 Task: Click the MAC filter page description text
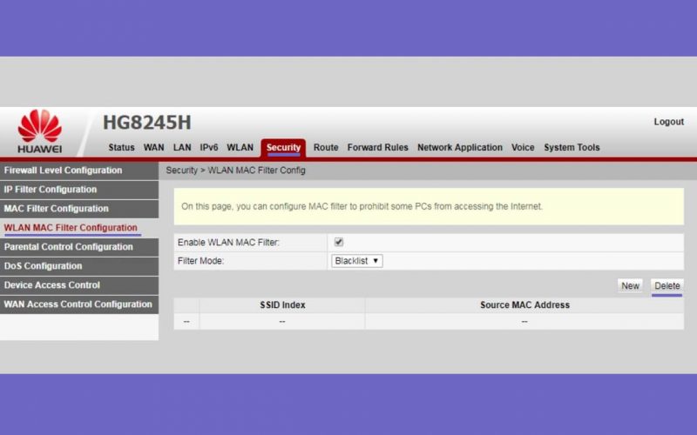[362, 206]
